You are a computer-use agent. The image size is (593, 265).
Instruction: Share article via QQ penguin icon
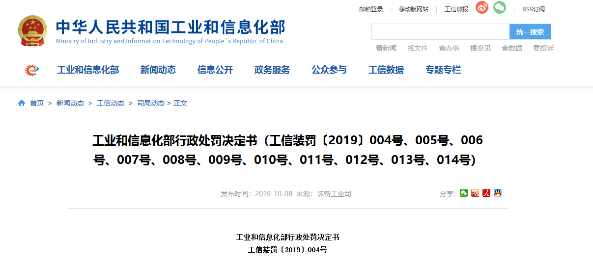coord(498,193)
